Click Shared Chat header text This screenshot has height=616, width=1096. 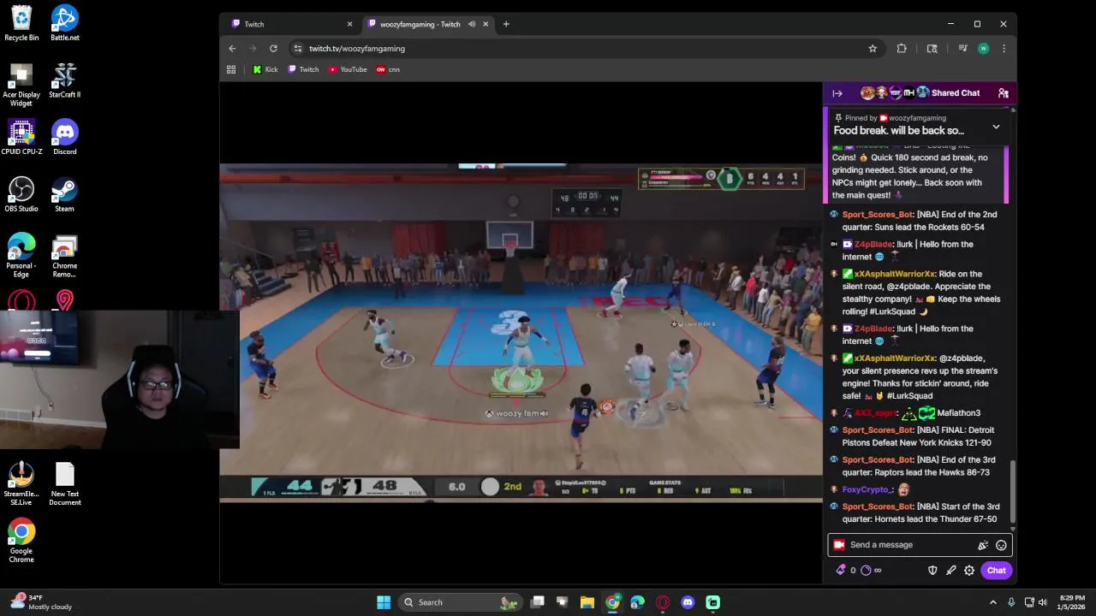956,93
